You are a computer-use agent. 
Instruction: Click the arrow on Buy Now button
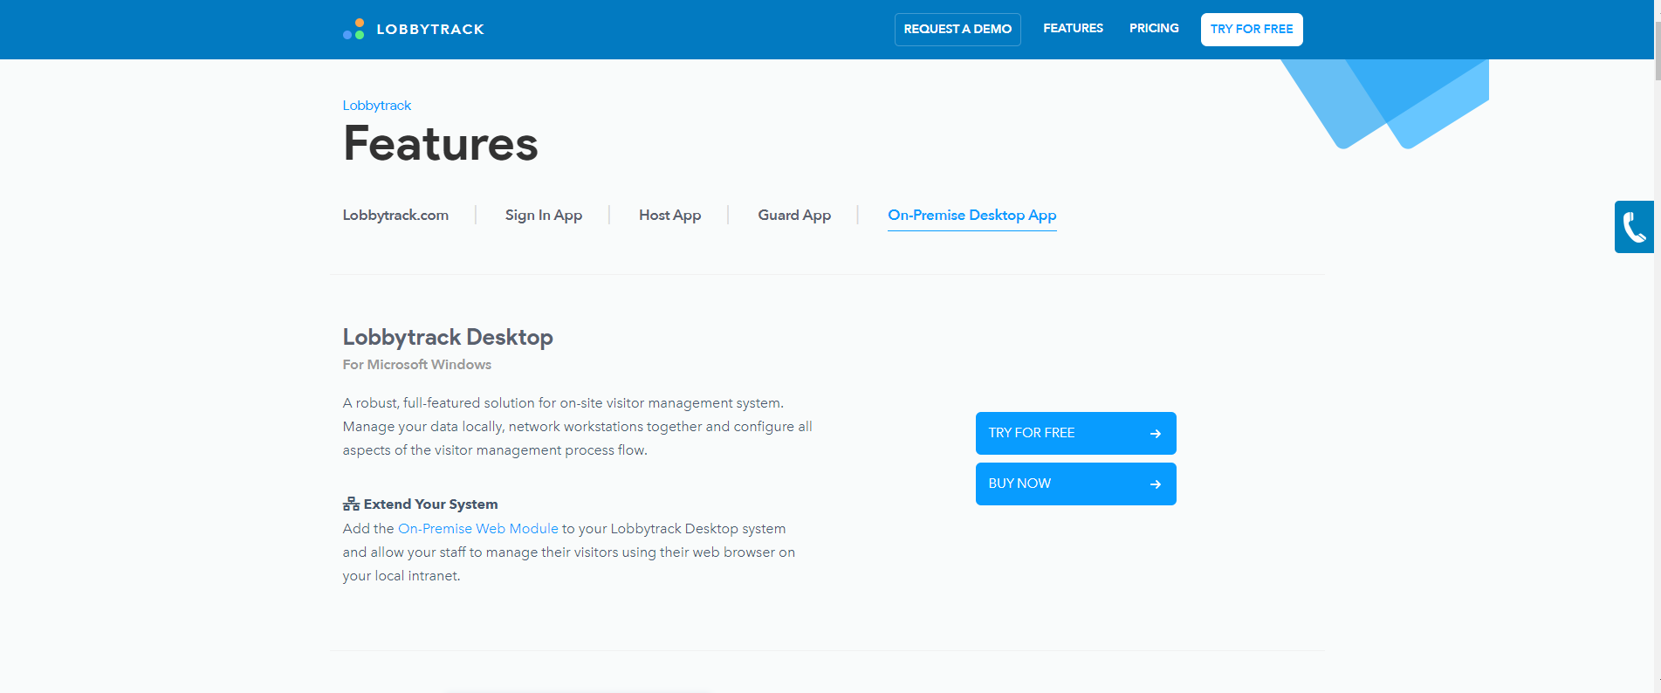point(1155,484)
